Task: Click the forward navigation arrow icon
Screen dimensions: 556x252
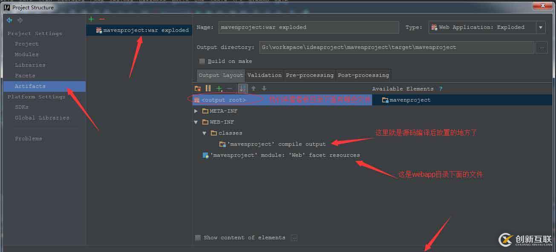Action: coord(20,20)
